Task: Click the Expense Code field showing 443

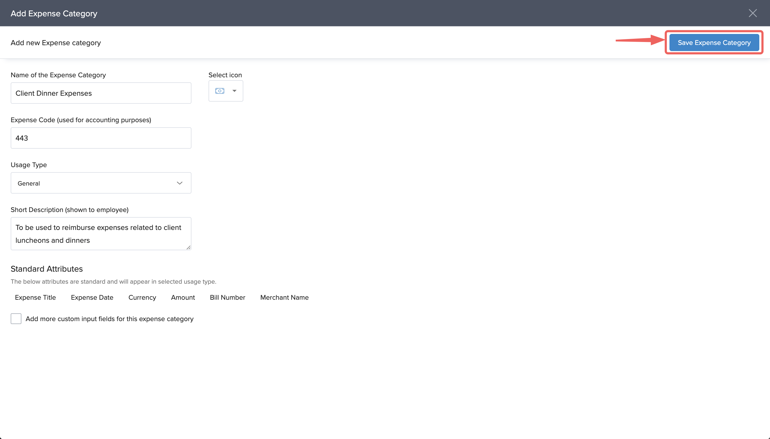Action: coord(101,138)
